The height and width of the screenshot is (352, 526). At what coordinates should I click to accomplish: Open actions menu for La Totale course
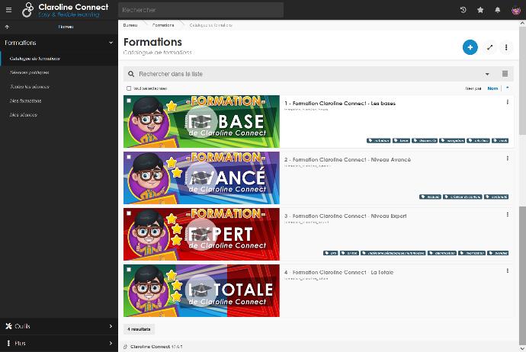[x=508, y=271]
